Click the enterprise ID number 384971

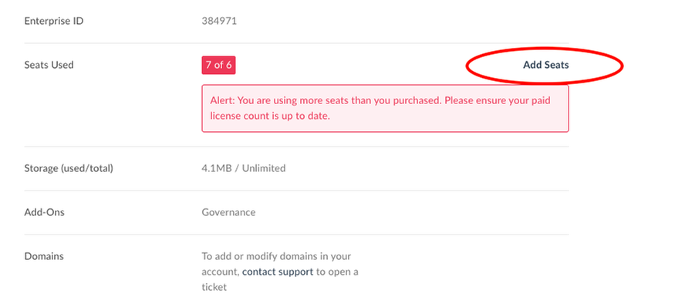click(219, 21)
